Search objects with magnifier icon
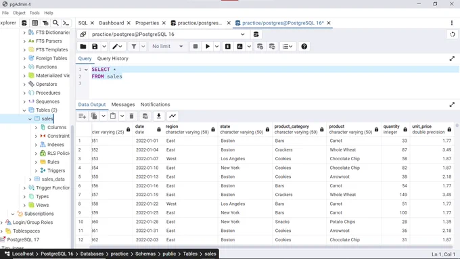The width and height of the screenshot is (460, 259). pos(55,23)
